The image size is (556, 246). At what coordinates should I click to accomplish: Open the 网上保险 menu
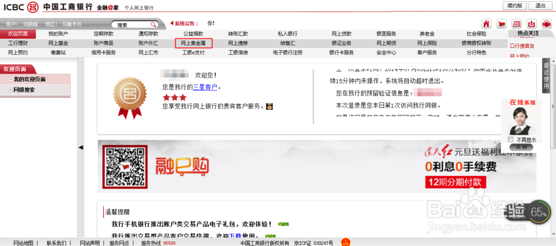coord(427,43)
